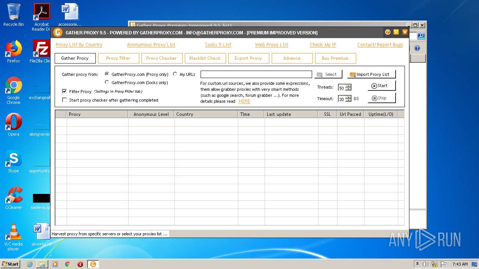The image size is (479, 269).
Task: Open Socks 5 List link
Action: [218, 44]
